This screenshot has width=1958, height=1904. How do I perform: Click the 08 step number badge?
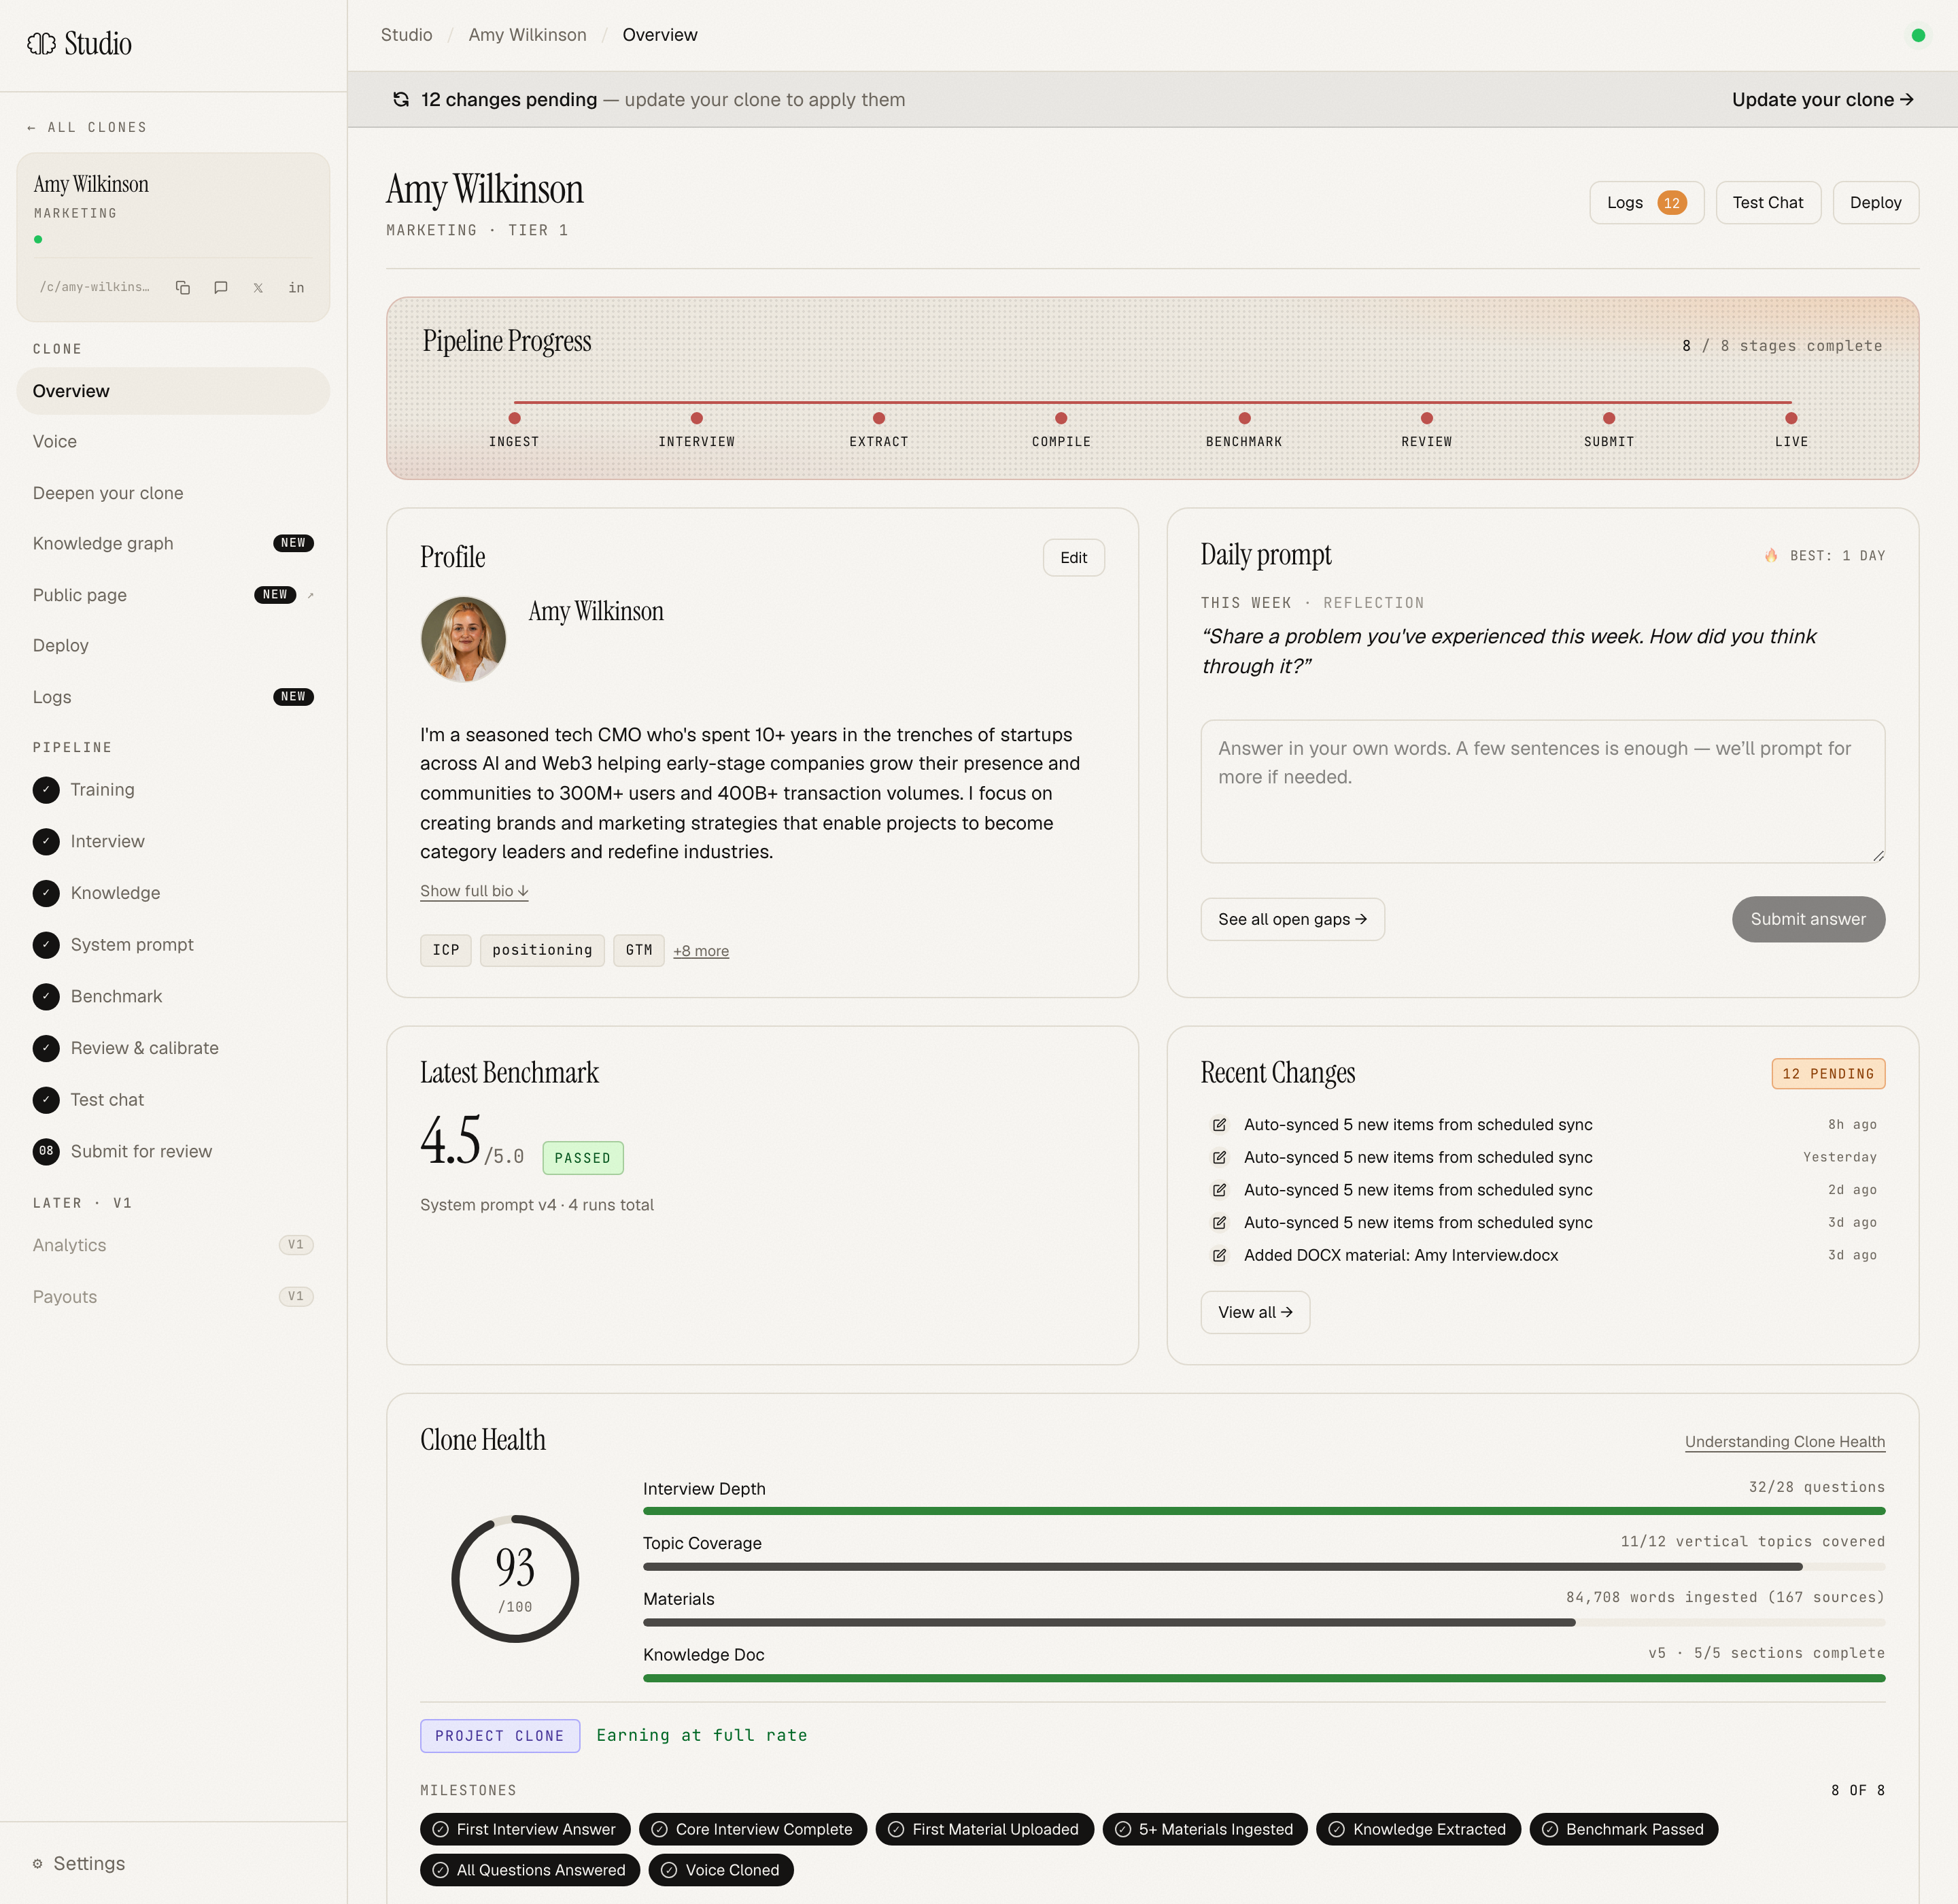[46, 1151]
